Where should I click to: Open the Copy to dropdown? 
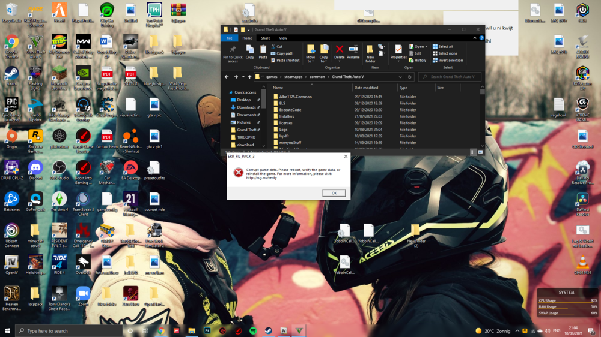coord(324,53)
